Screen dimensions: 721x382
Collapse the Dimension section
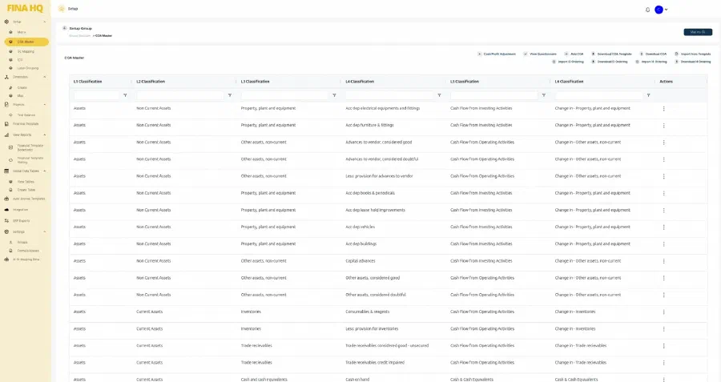click(45, 77)
